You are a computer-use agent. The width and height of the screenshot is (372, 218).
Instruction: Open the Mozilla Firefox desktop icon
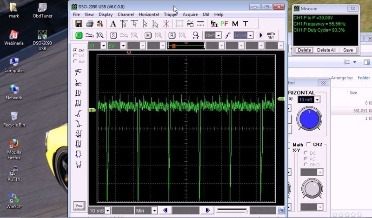(x=14, y=149)
